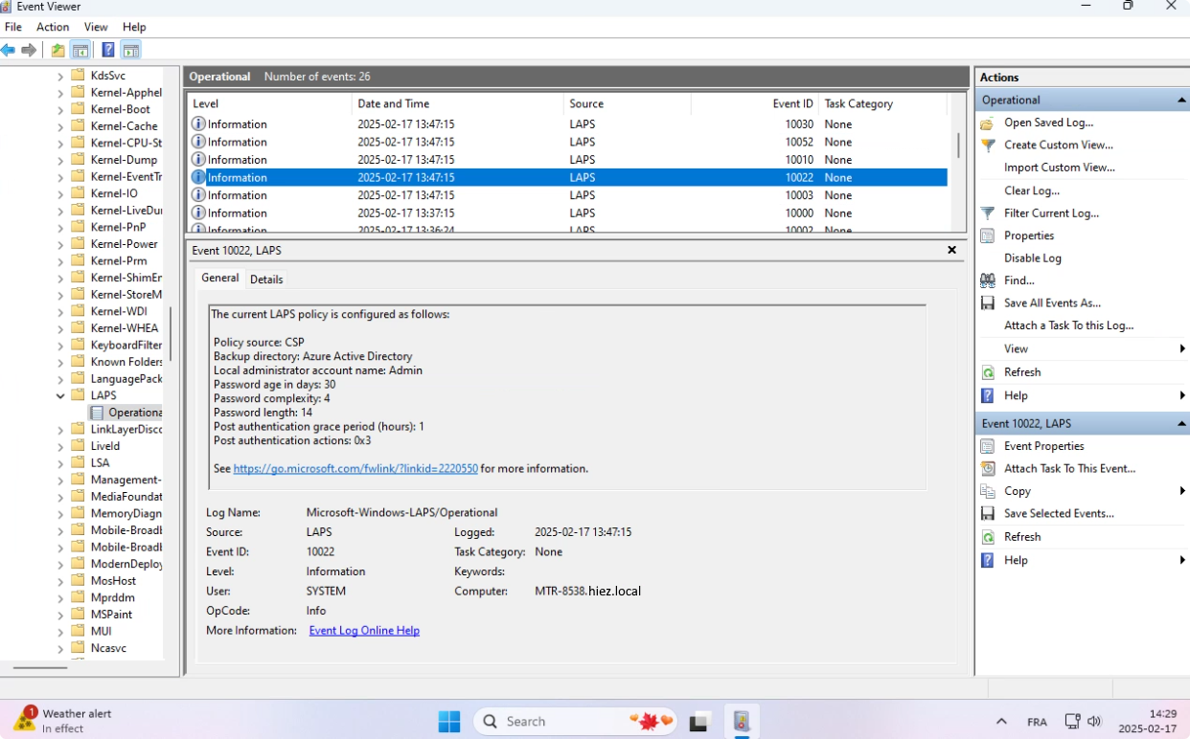Click the Filter Current Log funnel icon
The width and height of the screenshot is (1190, 739).
click(x=988, y=213)
